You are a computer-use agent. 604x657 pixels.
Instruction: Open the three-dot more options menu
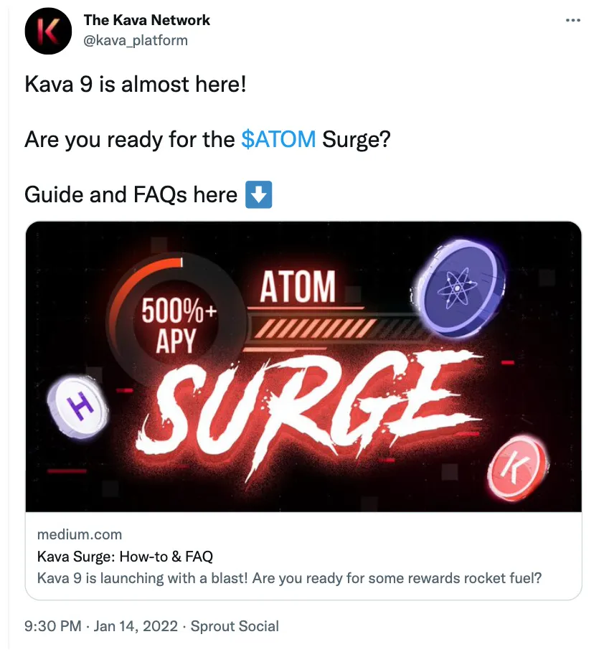572,20
